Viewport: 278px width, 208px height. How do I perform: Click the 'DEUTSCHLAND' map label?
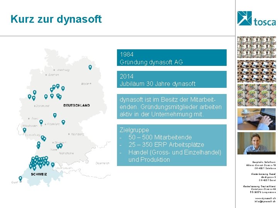coord(76,106)
